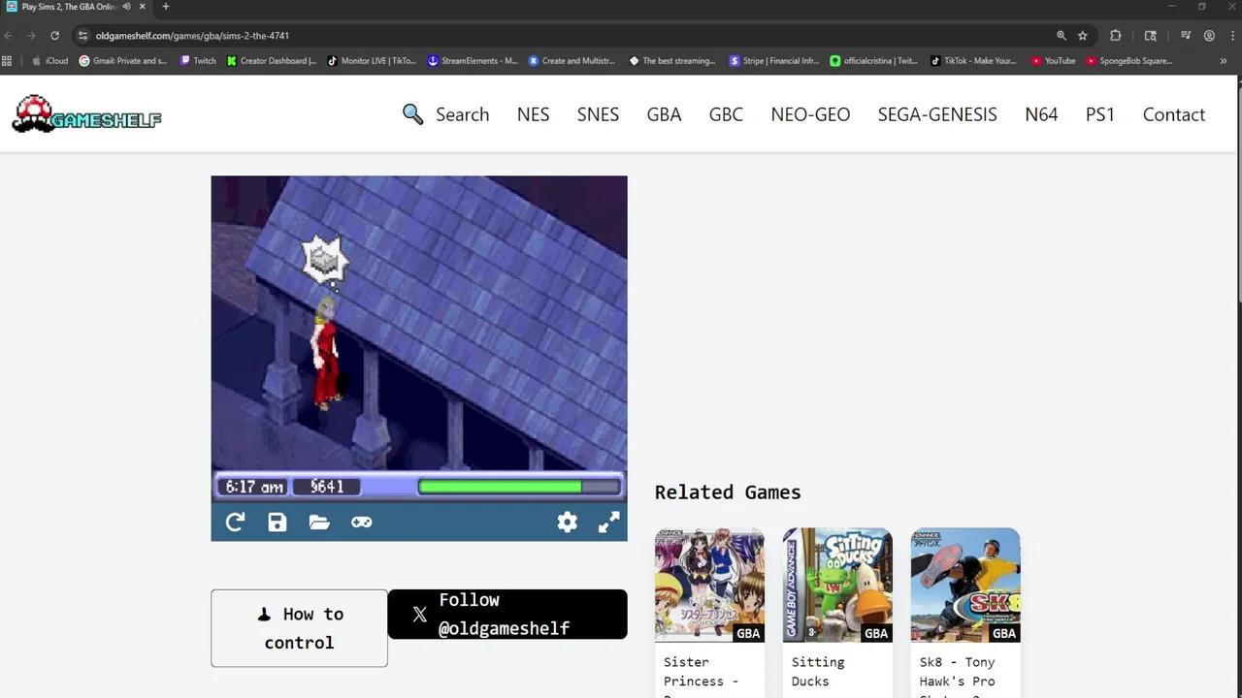1242x698 pixels.
Task: Click the Related Games heading
Action: point(728,492)
